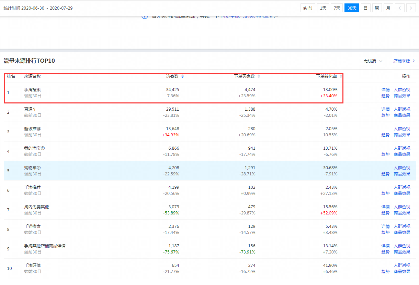This screenshot has width=419, height=285.
Task: Open 商品效果 for 购物车 row
Action: (x=402, y=174)
